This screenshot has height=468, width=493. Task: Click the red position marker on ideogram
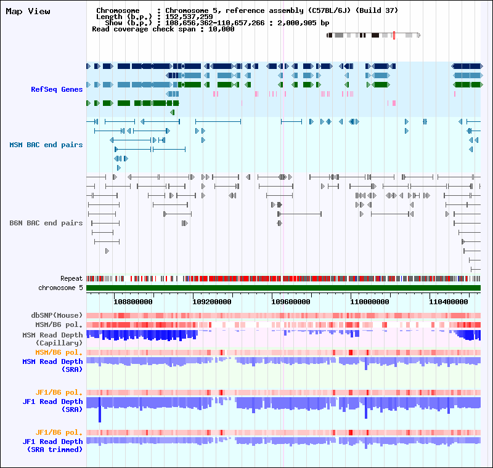pos(394,35)
